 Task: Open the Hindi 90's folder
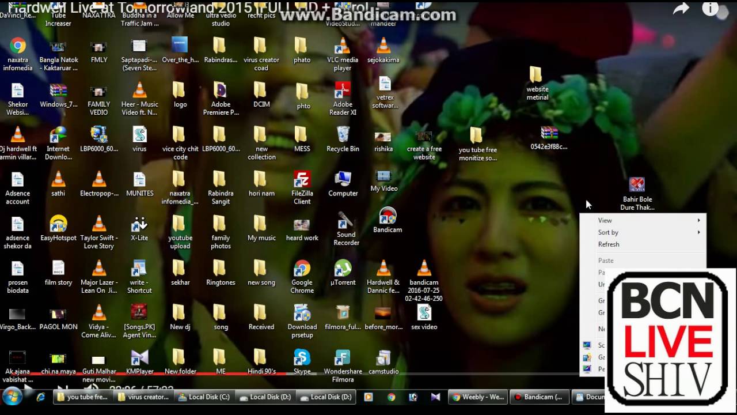pos(261,361)
